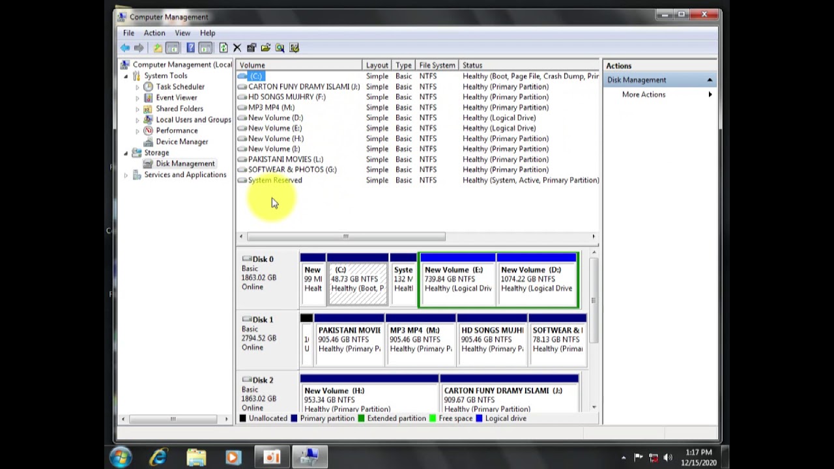Screen dimensions: 834x469
Task: Open the File menu
Action: 128,33
